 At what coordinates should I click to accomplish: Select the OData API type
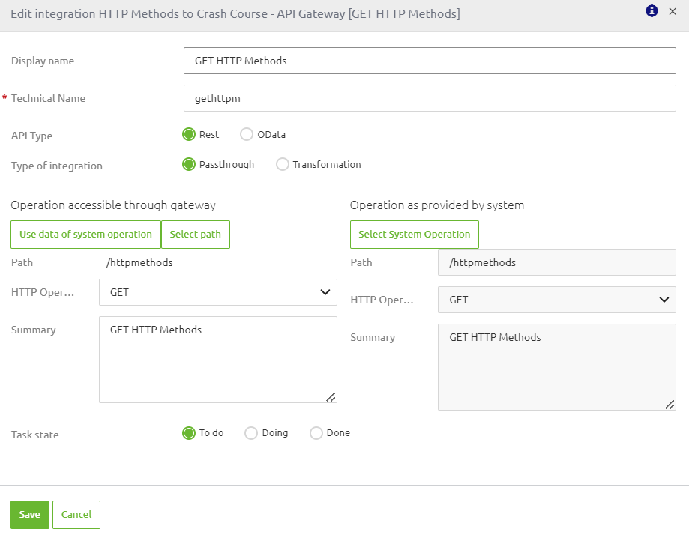click(x=247, y=134)
